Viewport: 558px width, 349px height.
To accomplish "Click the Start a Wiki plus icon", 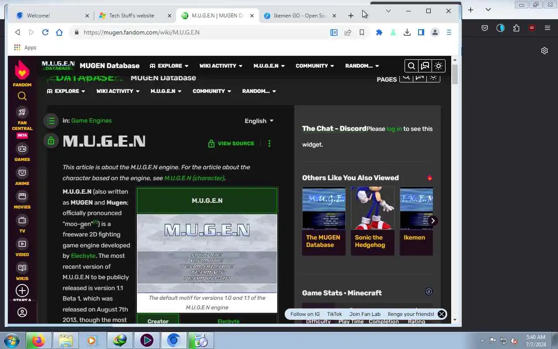I will tap(22, 291).
